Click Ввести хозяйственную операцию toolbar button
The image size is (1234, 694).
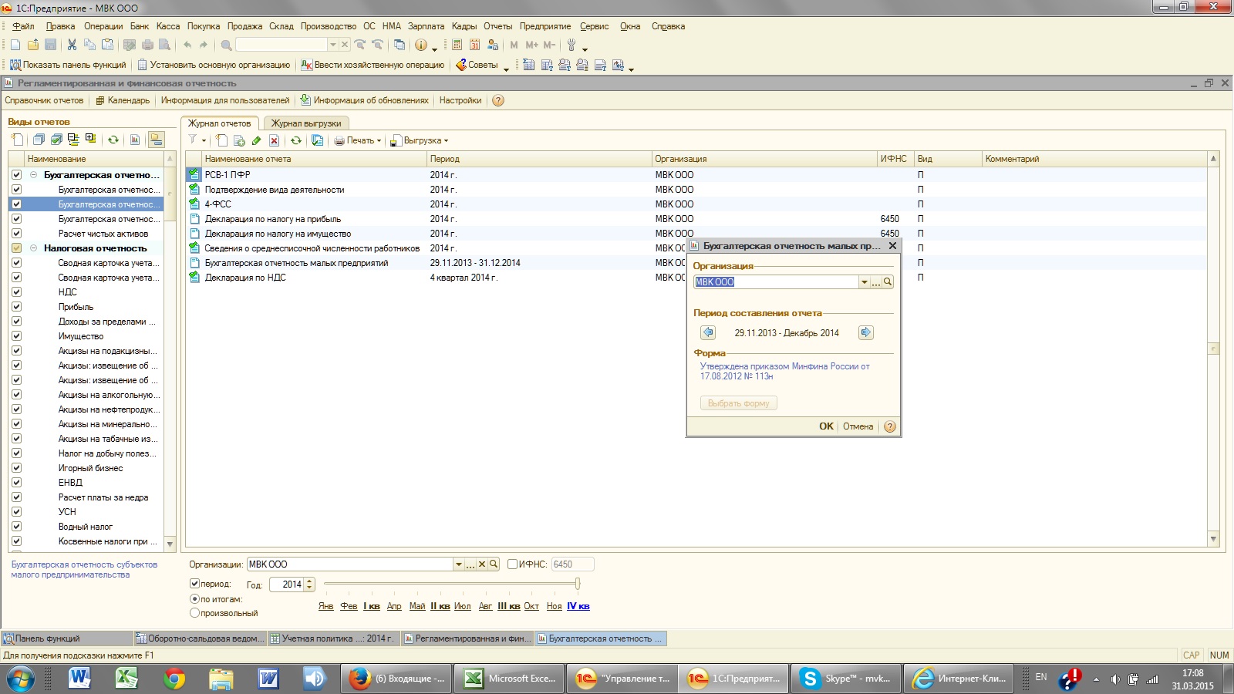(373, 65)
